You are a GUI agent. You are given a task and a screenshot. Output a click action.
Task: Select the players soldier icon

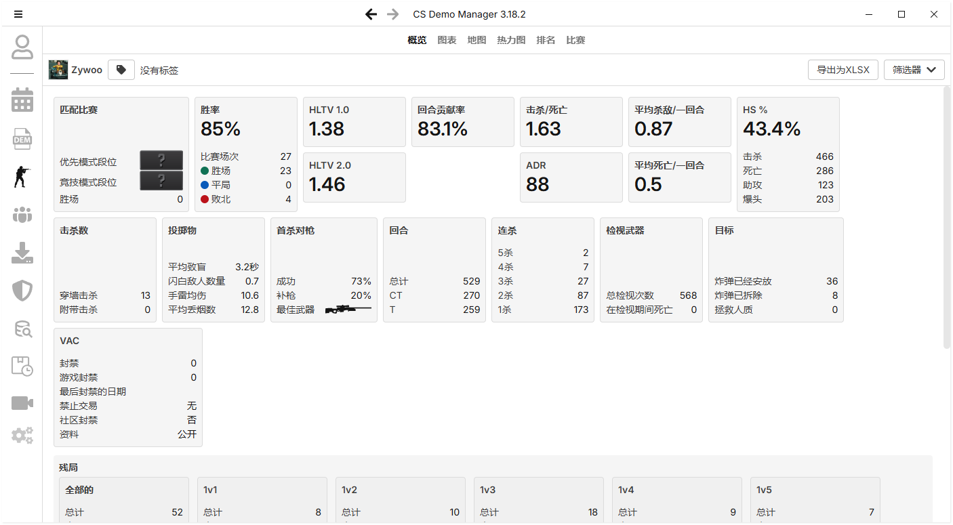[x=22, y=177]
